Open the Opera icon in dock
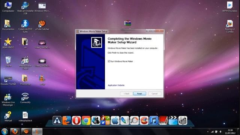 click(x=76, y=120)
